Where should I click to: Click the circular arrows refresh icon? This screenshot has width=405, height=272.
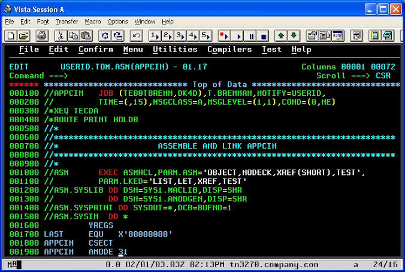point(105,35)
